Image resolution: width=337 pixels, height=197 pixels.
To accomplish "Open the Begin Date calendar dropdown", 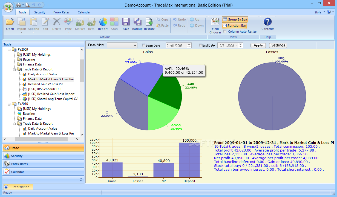I will [185, 45].
